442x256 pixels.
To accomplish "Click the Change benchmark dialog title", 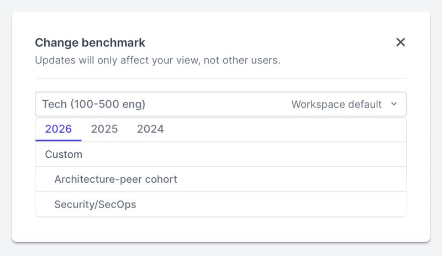I will [90, 42].
